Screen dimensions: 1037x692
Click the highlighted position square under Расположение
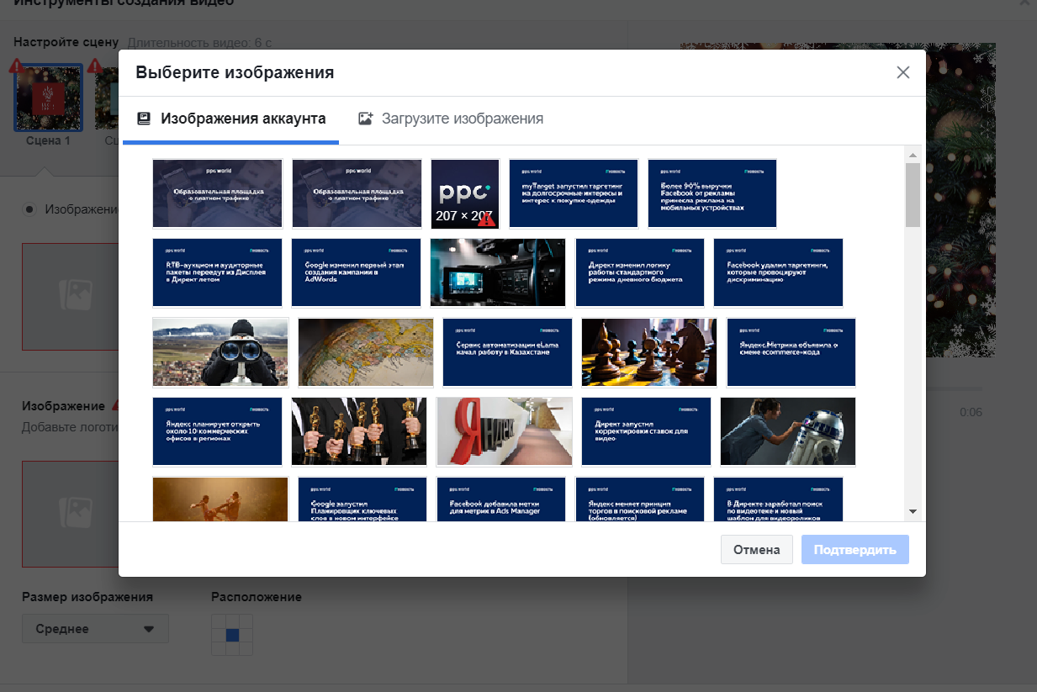coord(232,635)
